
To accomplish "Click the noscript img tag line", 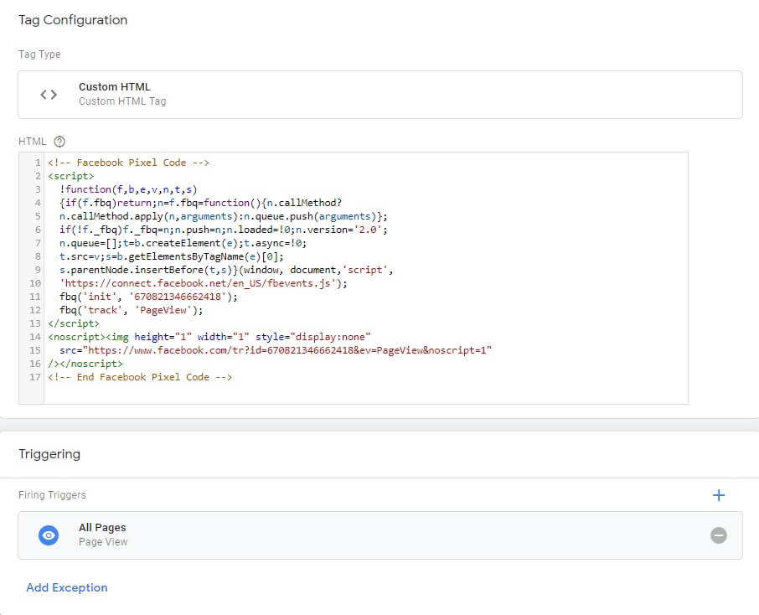I will pos(209,337).
